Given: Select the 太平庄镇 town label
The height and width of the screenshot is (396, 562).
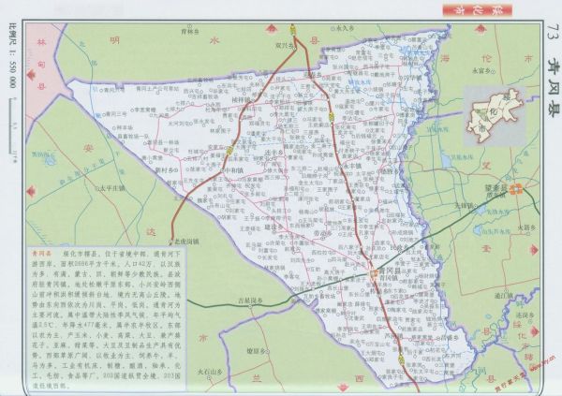Looking at the screenshot, I should click(113, 188).
